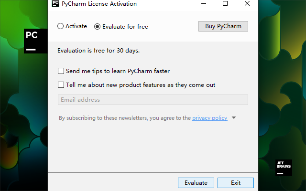Viewport: 306px width, 191px height.
Task: Choose the Evaluate for free option
Action: [x=98, y=27]
